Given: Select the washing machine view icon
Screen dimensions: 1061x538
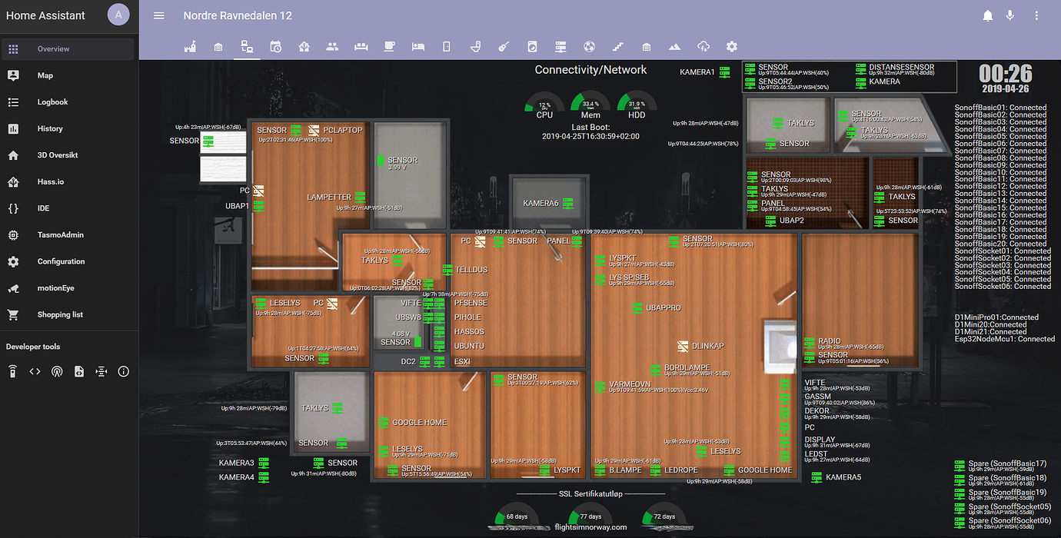Looking at the screenshot, I should (x=532, y=46).
